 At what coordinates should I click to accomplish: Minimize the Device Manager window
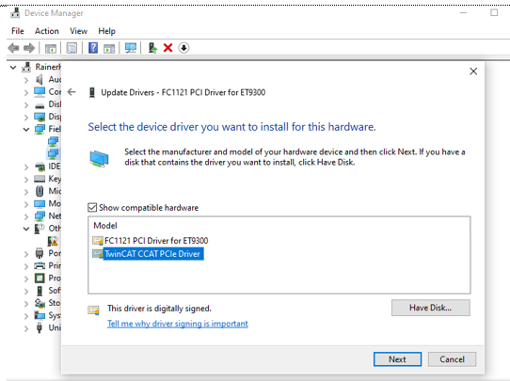pyautogui.click(x=463, y=12)
